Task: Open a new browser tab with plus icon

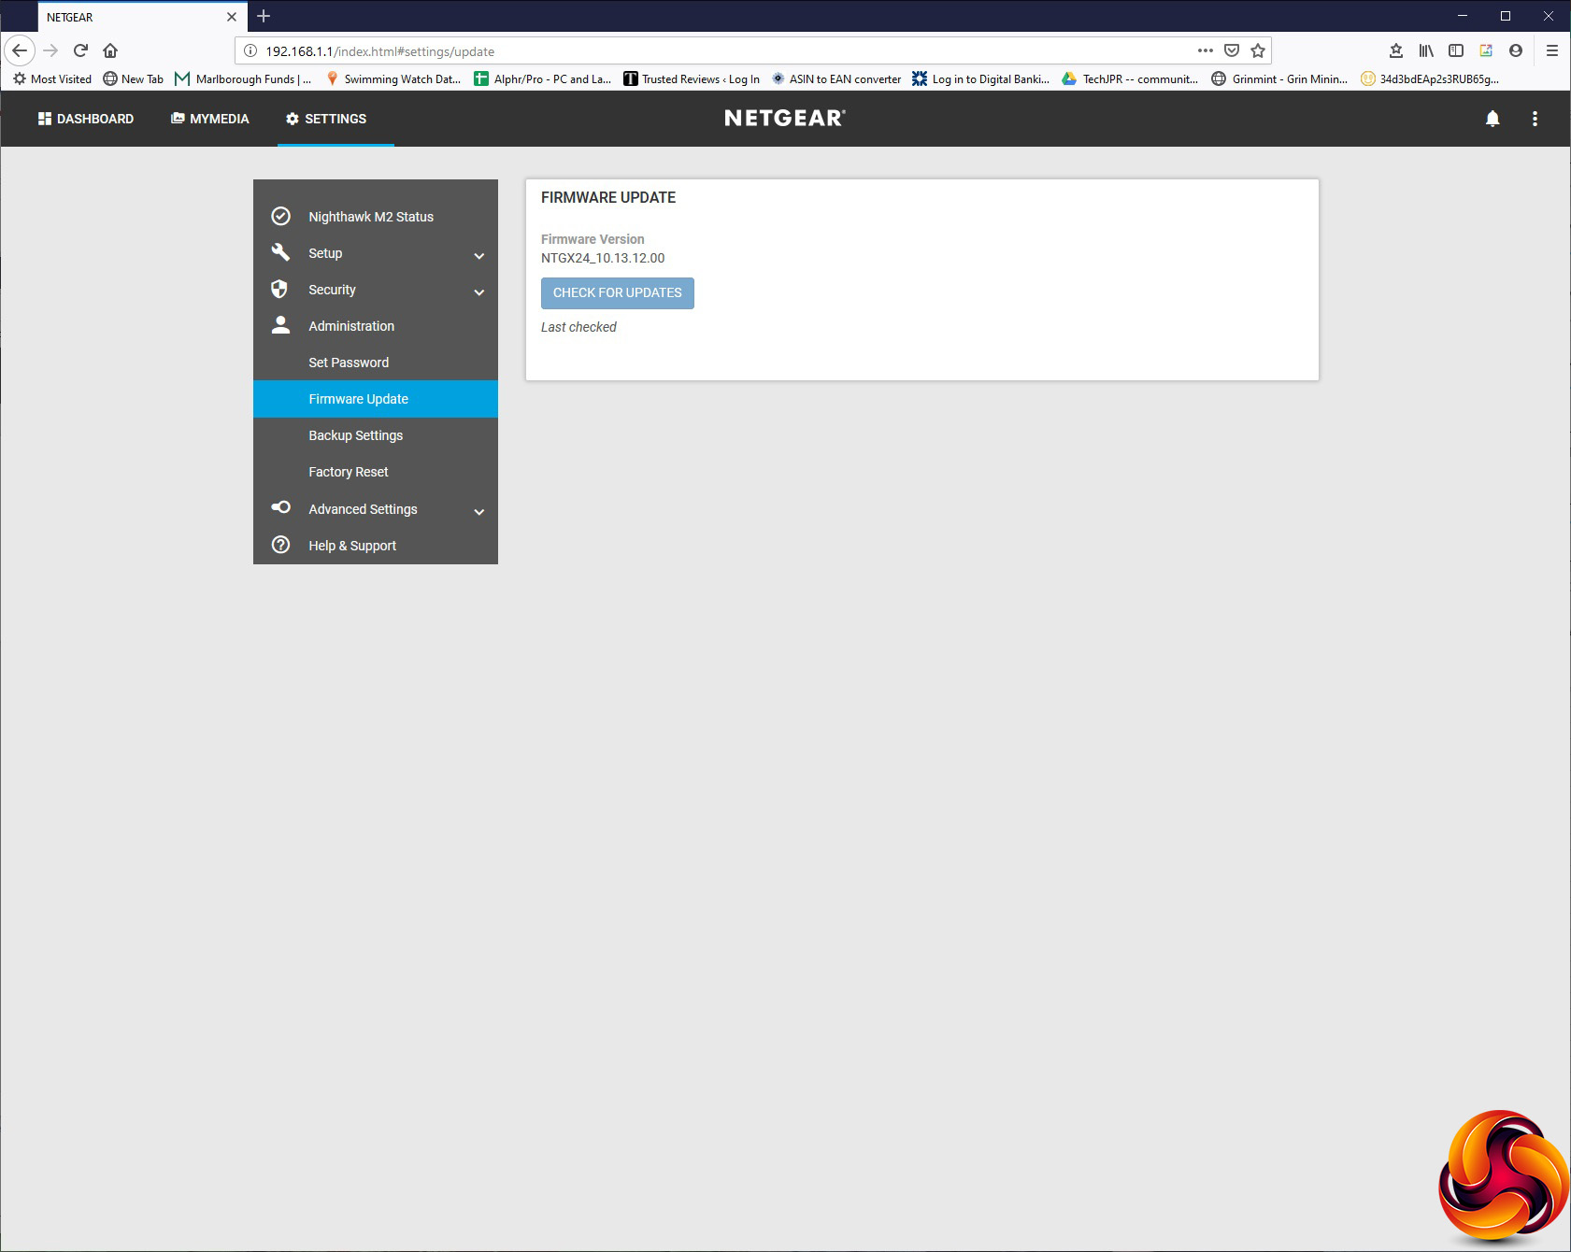Action: tap(264, 16)
